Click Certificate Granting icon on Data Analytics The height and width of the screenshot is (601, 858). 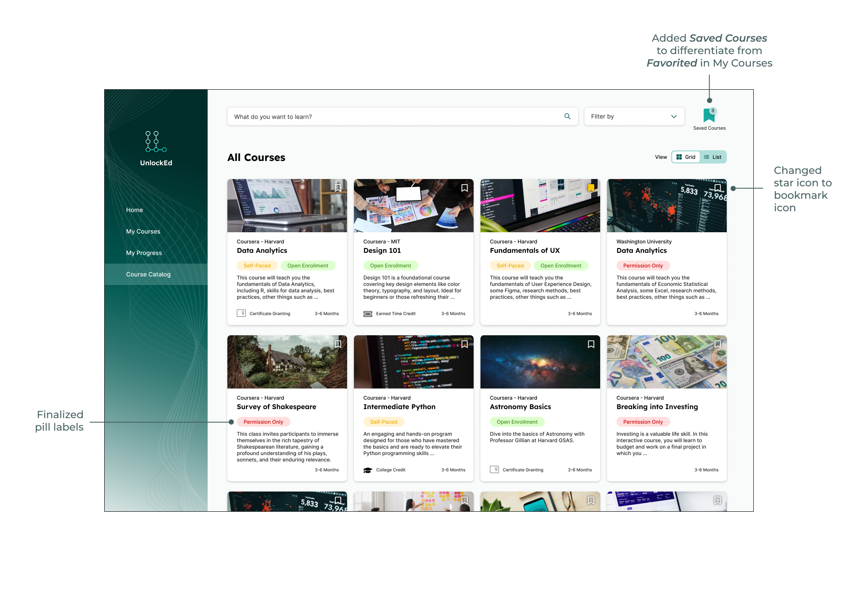tap(241, 313)
